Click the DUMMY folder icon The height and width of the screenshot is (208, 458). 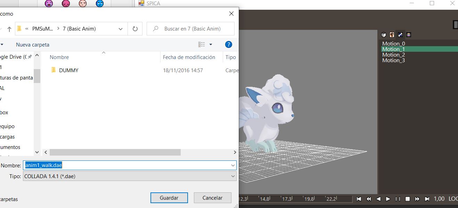click(54, 70)
